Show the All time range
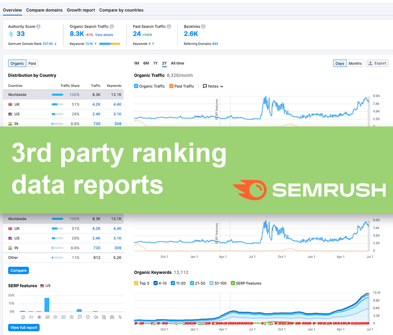Viewport: 393px width, 335px height. [x=177, y=63]
